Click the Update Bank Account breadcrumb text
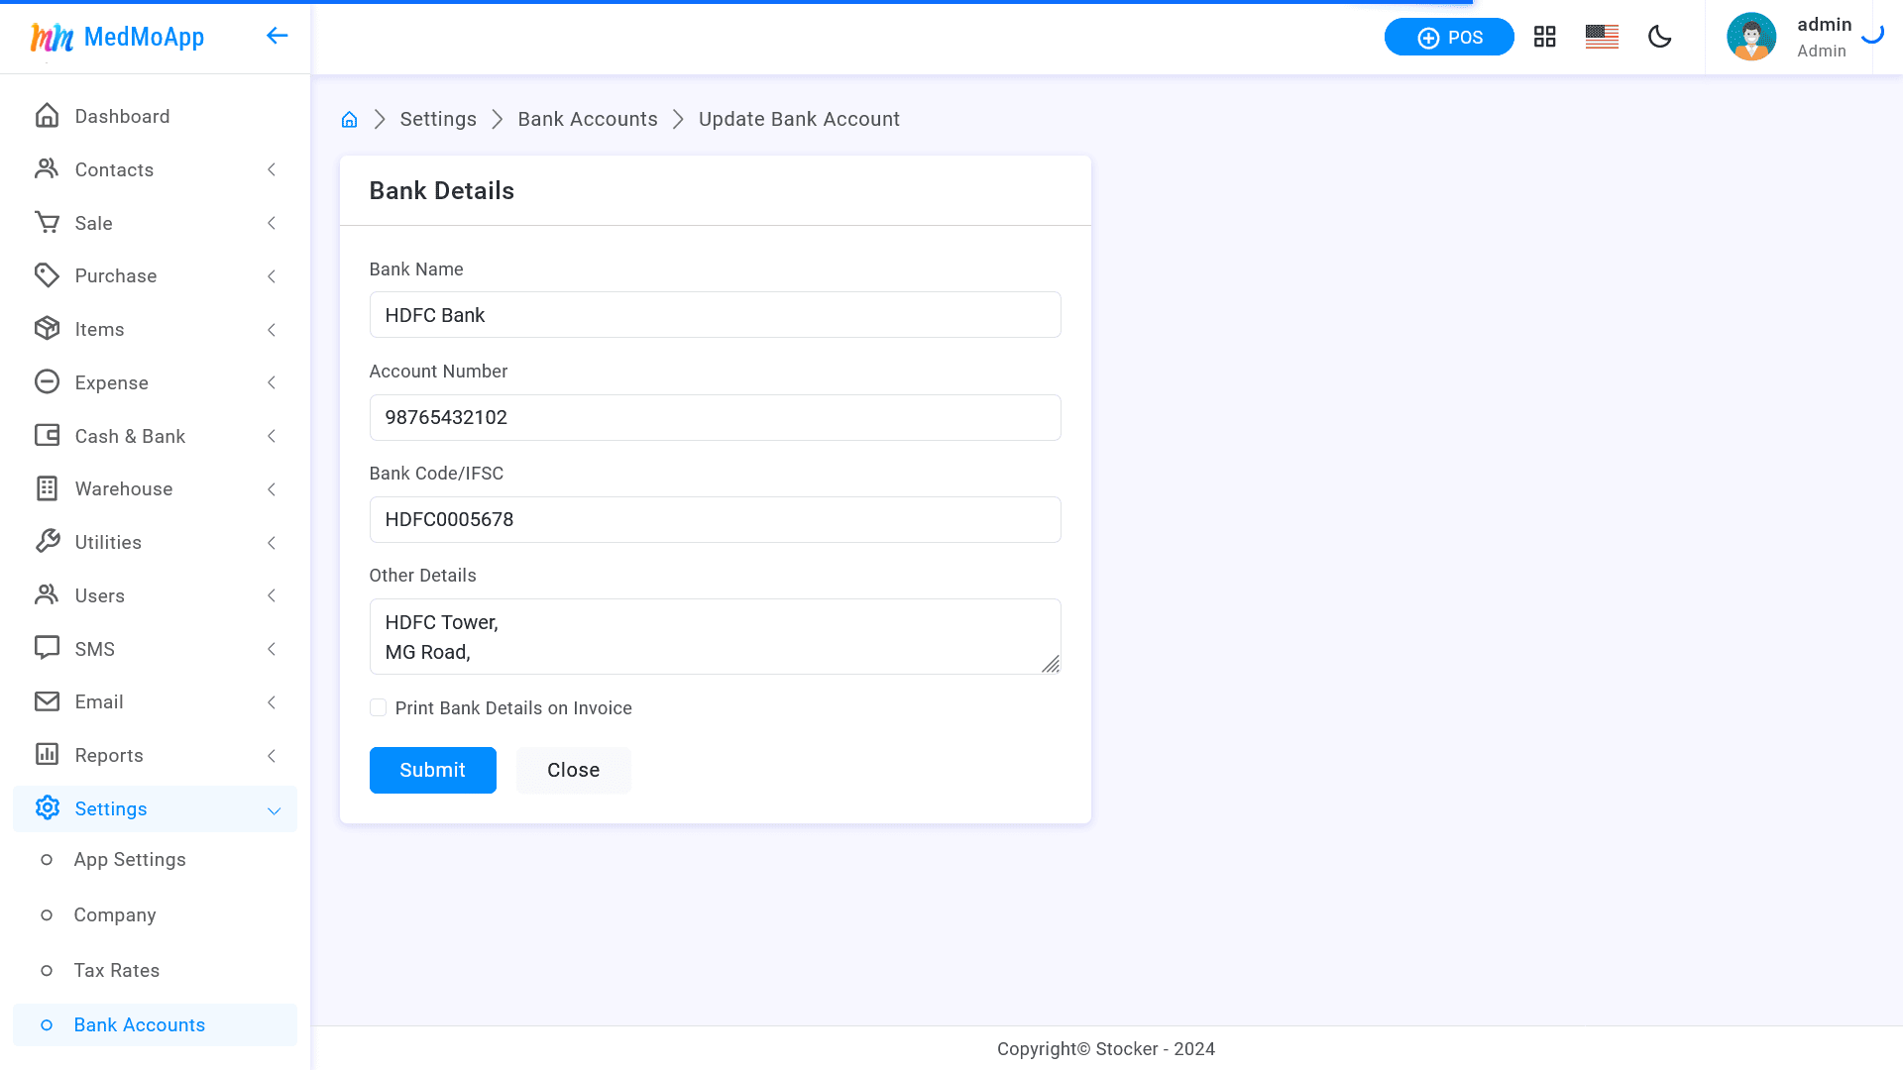Viewport: 1903px width, 1070px height. (x=799, y=119)
